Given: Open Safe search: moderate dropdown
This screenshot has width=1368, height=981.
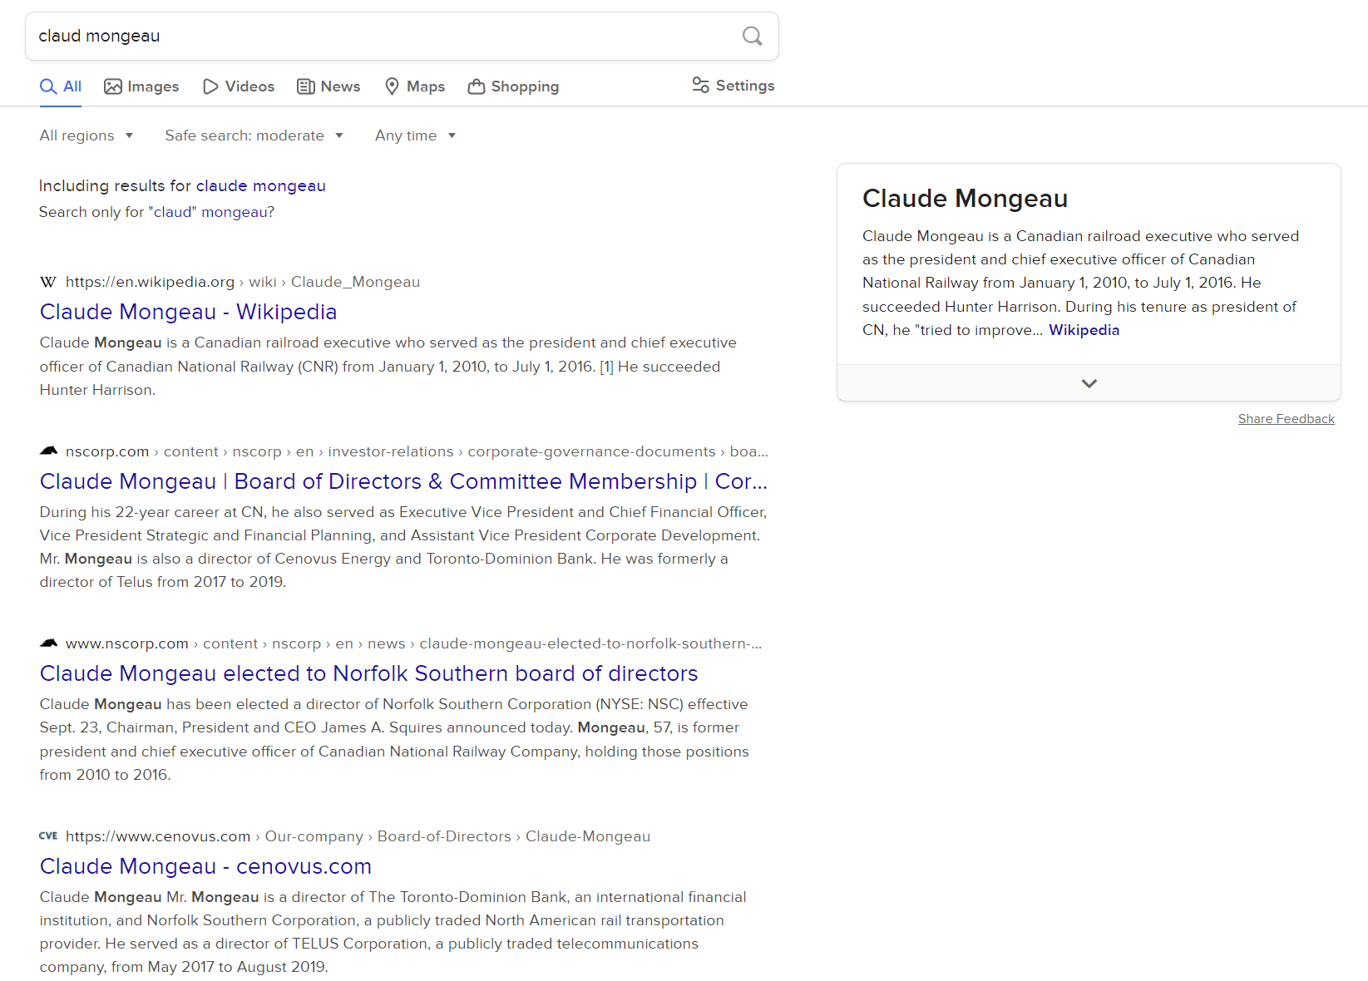Looking at the screenshot, I should click(254, 136).
